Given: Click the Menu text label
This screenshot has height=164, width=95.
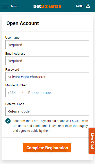Looking at the screenshot, I should (x=14, y=6).
